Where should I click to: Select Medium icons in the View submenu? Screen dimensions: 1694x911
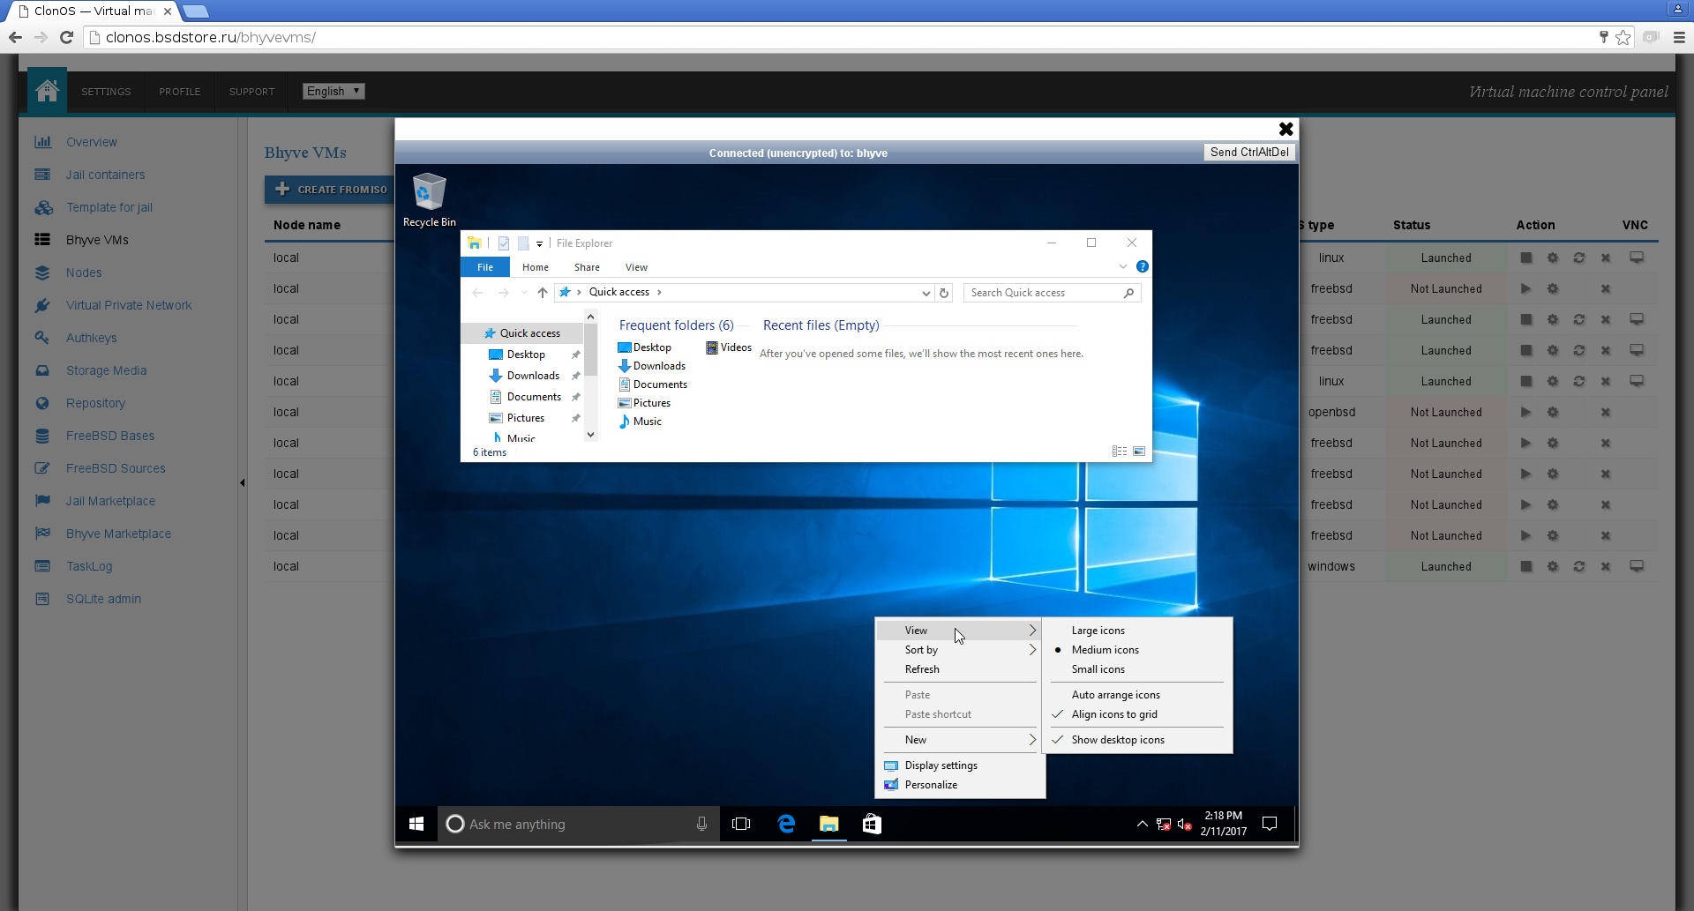point(1137,650)
